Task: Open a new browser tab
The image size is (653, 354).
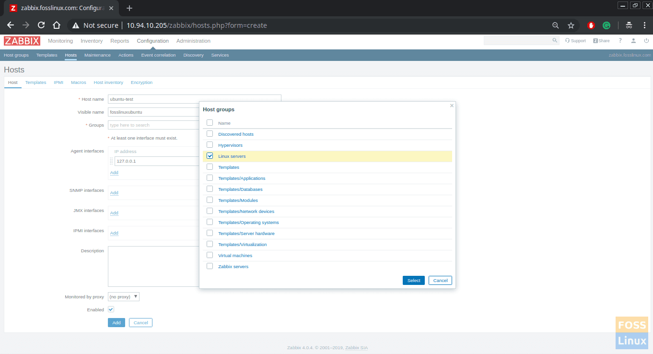Action: point(129,8)
